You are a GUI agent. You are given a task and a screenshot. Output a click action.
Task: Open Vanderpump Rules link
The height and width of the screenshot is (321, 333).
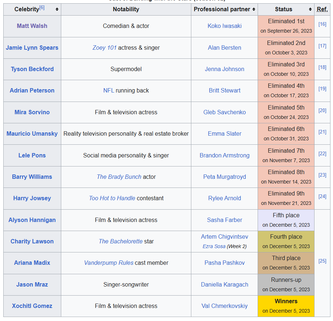[x=109, y=263]
